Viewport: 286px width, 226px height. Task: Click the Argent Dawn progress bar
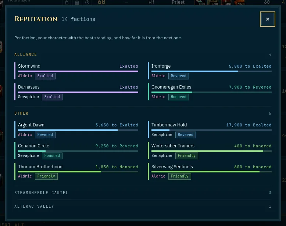pyautogui.click(x=78, y=130)
